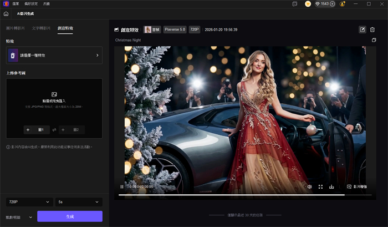Click the 影片增強 button
Image resolution: width=388 pixels, height=227 pixels.
(357, 187)
